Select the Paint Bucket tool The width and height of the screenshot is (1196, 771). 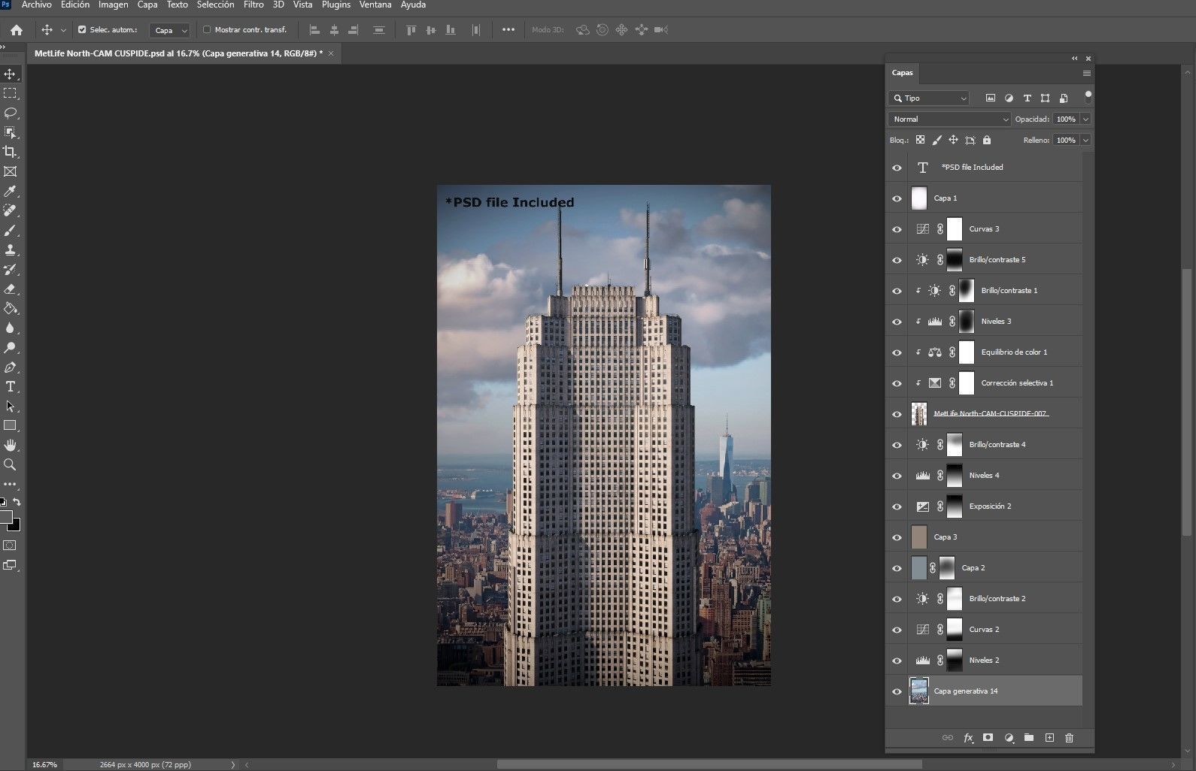coord(10,309)
